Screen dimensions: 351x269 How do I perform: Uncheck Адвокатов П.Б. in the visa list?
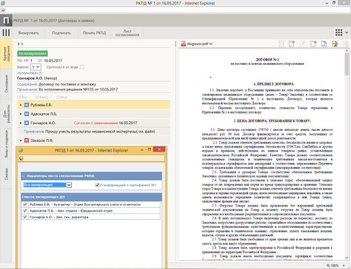24,210
